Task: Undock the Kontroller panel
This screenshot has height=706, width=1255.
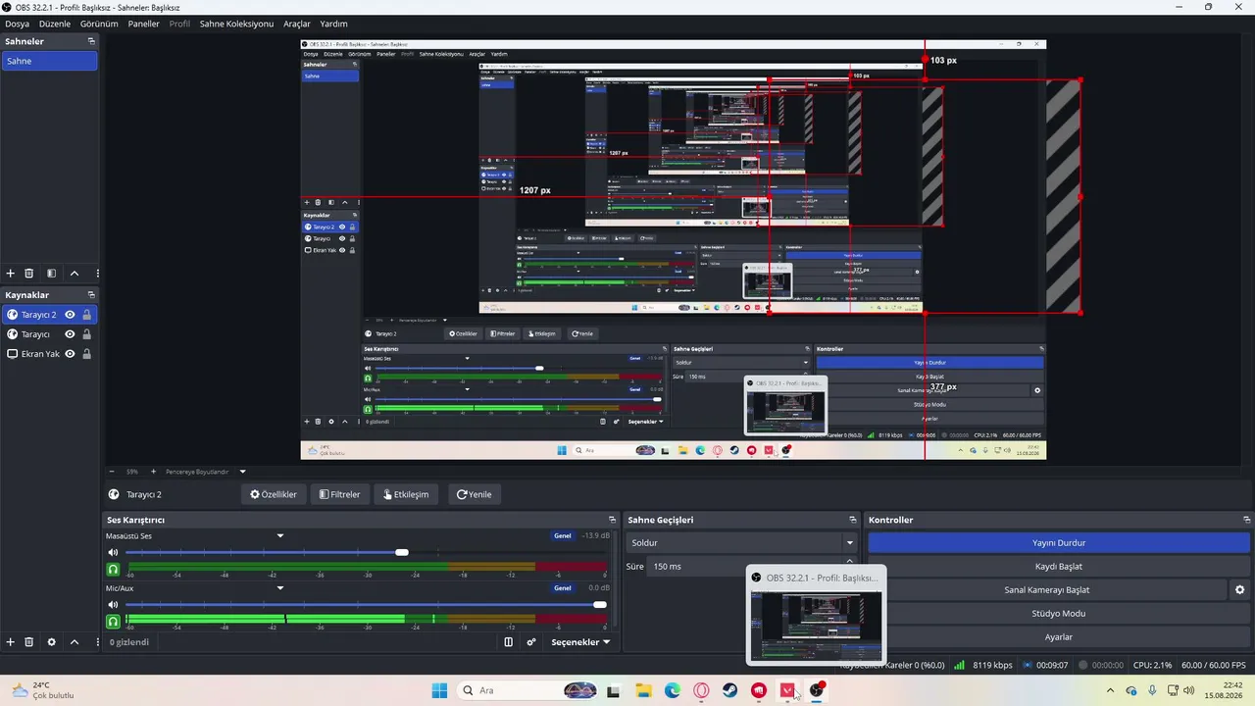Action: pos(1247,520)
